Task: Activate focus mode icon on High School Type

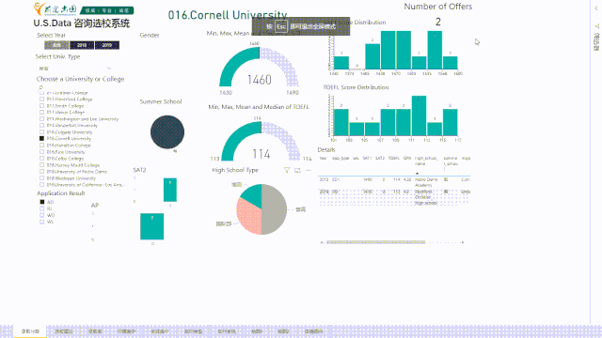Action: tap(297, 170)
